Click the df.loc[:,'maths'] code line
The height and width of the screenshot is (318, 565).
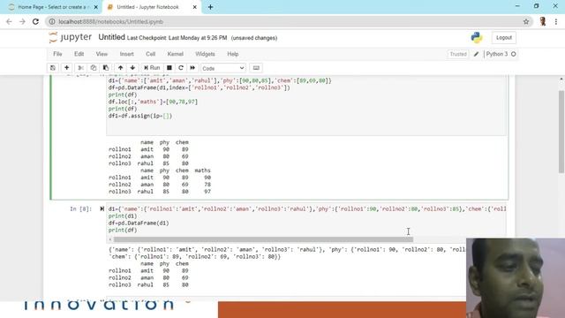click(x=153, y=102)
